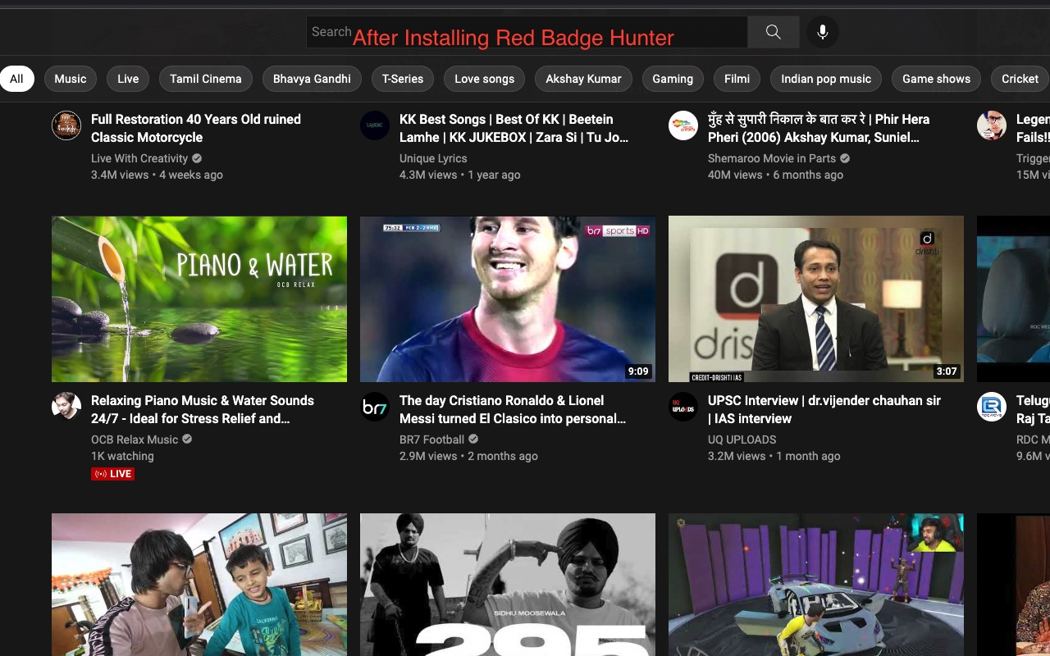1050x656 pixels.
Task: Click the search magnifier button
Action: (773, 32)
